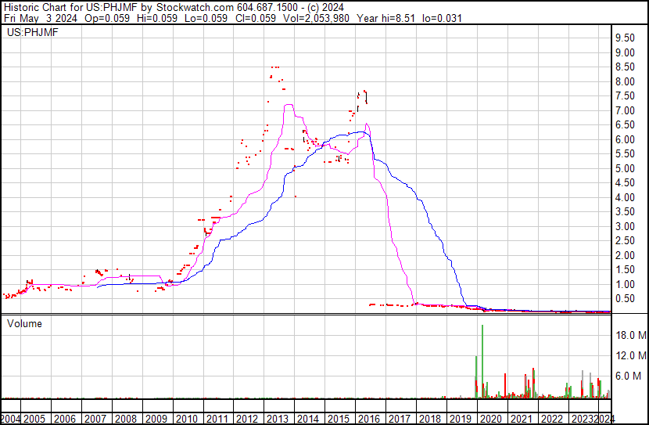649x425 pixels.
Task: Click the 5.50 price axis label
Action: click(x=625, y=153)
